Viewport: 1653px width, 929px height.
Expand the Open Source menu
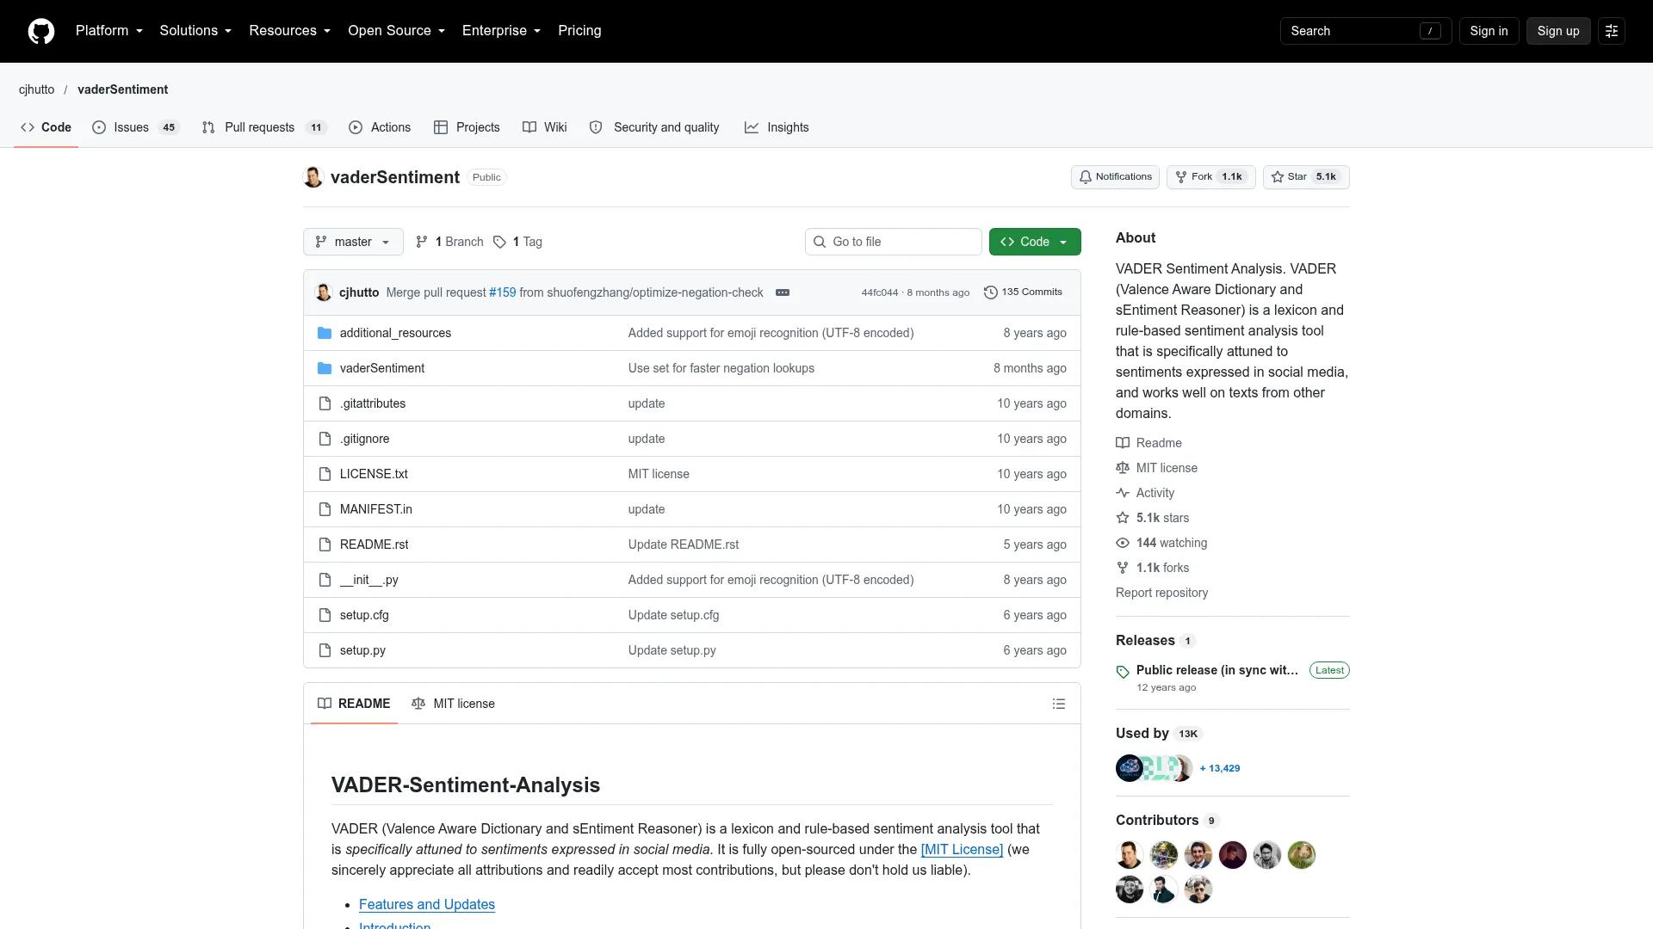coord(397,31)
